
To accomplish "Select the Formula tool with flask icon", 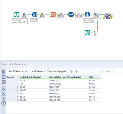I will tap(87, 14).
